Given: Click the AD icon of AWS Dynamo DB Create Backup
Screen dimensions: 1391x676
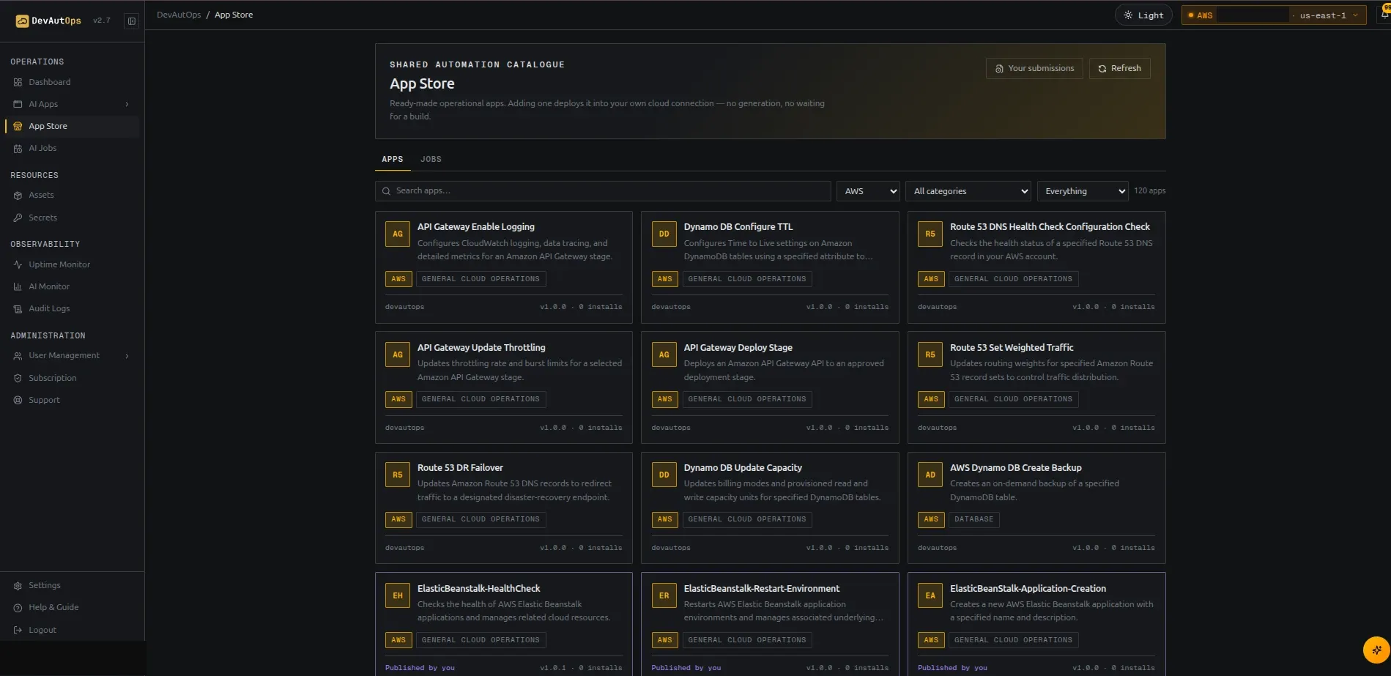Looking at the screenshot, I should point(930,475).
